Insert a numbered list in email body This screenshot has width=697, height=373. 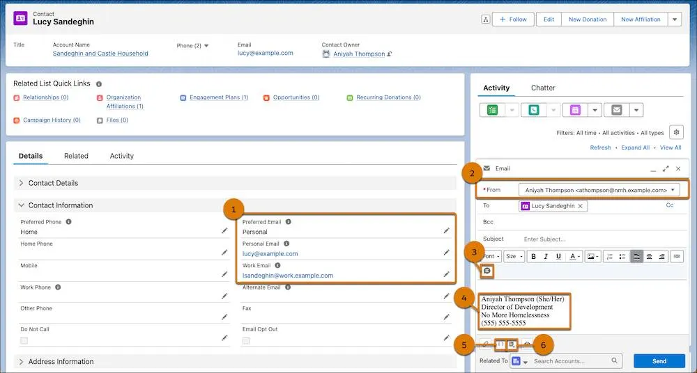tap(609, 256)
